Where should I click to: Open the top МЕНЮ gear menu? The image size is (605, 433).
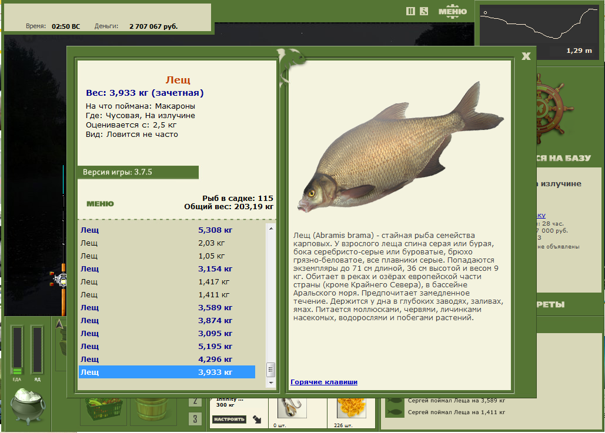pyautogui.click(x=453, y=11)
